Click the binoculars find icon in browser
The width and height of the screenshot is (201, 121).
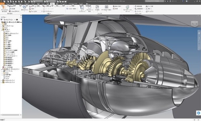pyautogui.click(x=17, y=20)
